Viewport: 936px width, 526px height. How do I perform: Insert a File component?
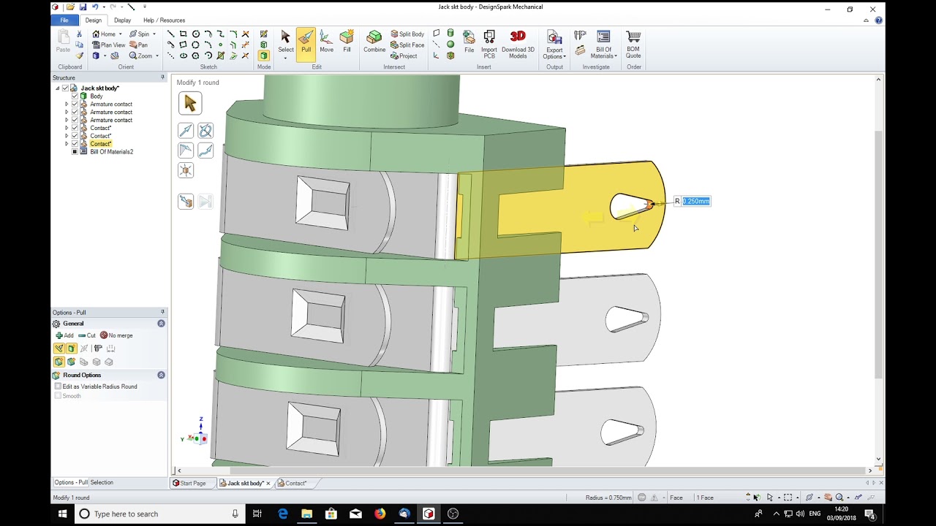coord(469,43)
